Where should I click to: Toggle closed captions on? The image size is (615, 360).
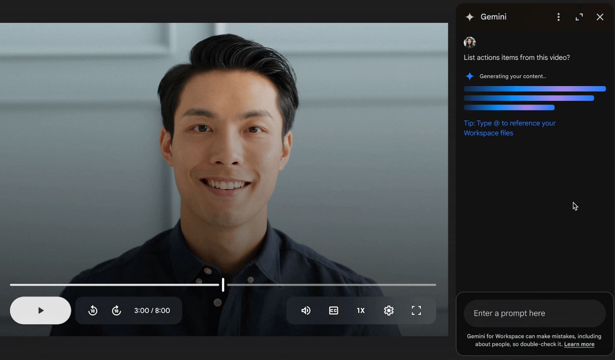(334, 311)
